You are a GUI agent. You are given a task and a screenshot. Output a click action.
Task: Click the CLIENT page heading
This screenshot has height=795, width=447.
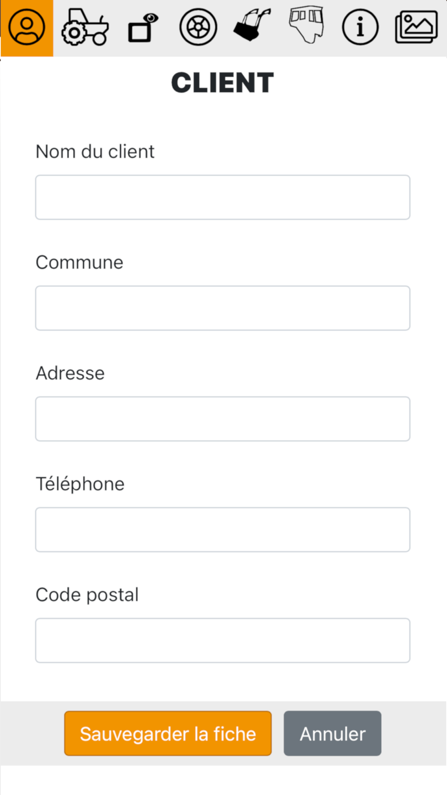[x=223, y=83]
